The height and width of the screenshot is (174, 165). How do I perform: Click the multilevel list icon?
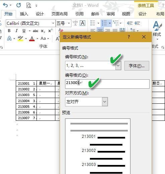coord(116,23)
